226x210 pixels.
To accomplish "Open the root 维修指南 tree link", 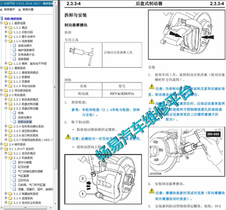I will coord(13,19).
